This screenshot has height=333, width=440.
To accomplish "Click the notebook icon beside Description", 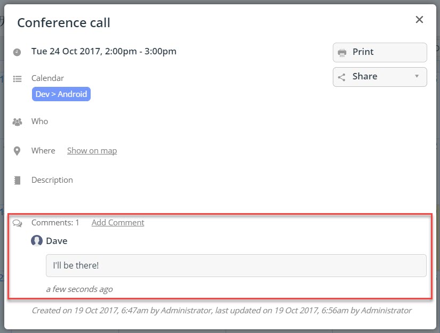I will (17, 181).
